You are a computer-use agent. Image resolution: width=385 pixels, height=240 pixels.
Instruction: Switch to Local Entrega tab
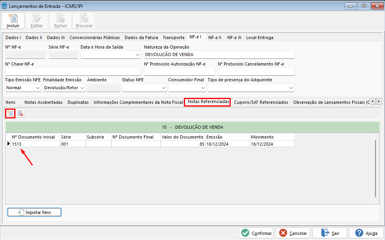(x=260, y=37)
